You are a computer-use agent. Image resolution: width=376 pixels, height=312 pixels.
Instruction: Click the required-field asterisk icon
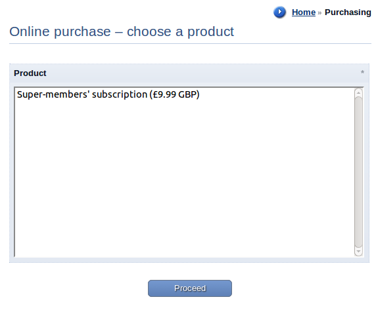point(362,72)
